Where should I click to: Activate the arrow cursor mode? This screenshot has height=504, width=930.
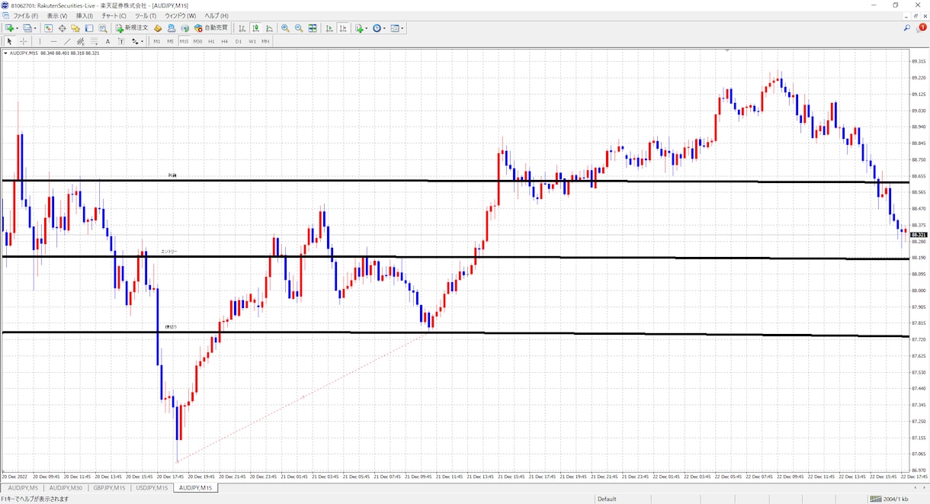tap(10, 41)
